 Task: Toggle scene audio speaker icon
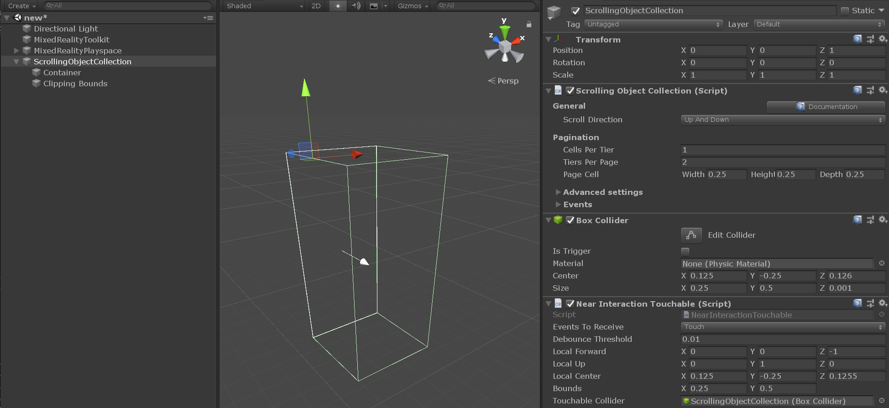pyautogui.click(x=356, y=6)
